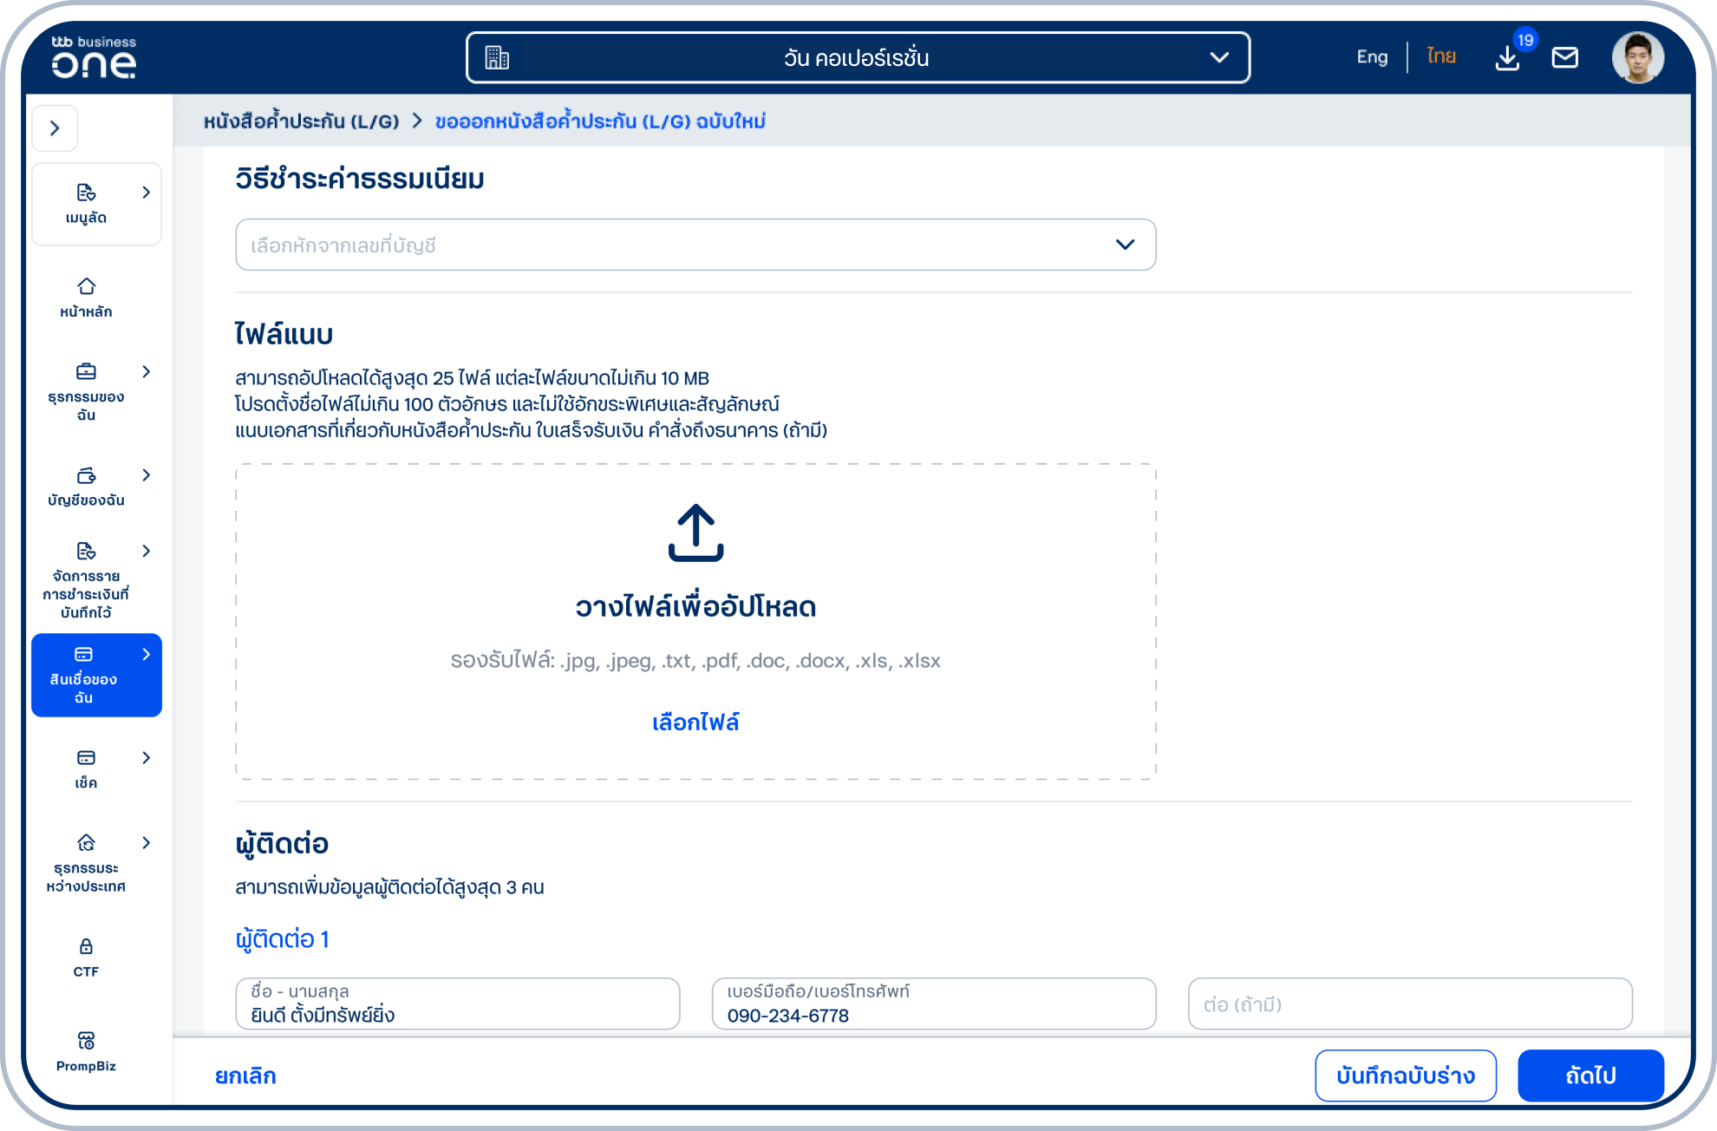Click the บันทึกฉบับร่าง button
Image resolution: width=1717 pixels, height=1131 pixels.
[1405, 1075]
